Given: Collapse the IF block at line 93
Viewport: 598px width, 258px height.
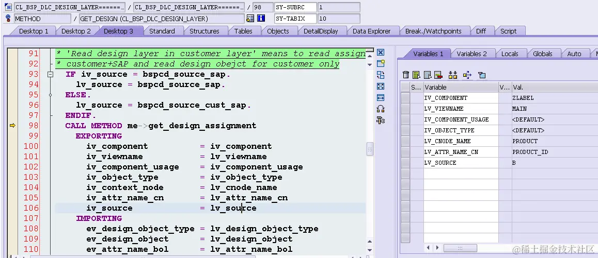Looking at the screenshot, I should tap(50, 74).
